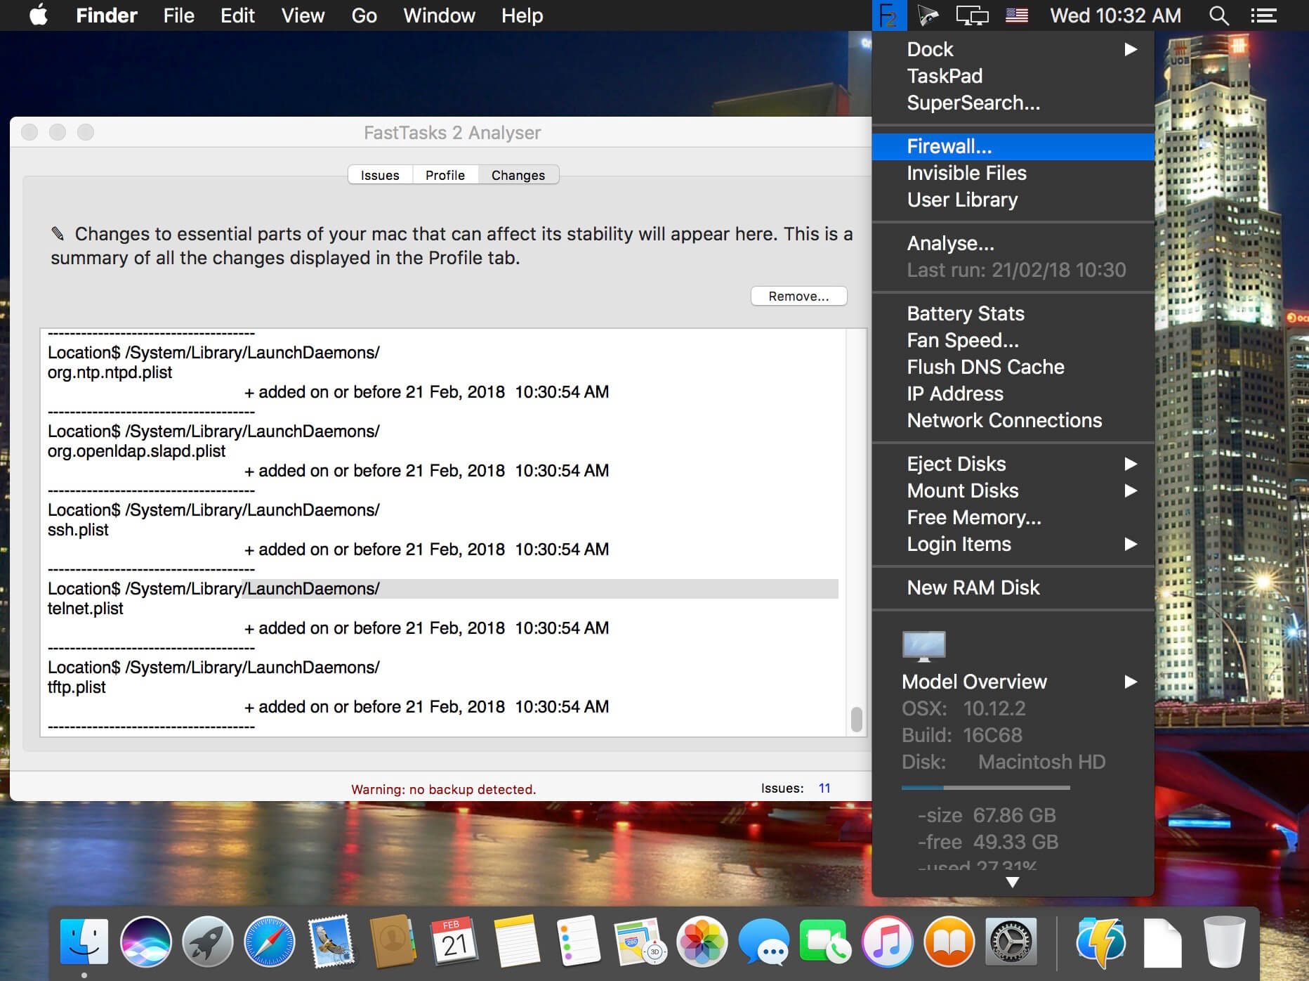
Task: Open TaskPad from the menu
Action: [1013, 76]
